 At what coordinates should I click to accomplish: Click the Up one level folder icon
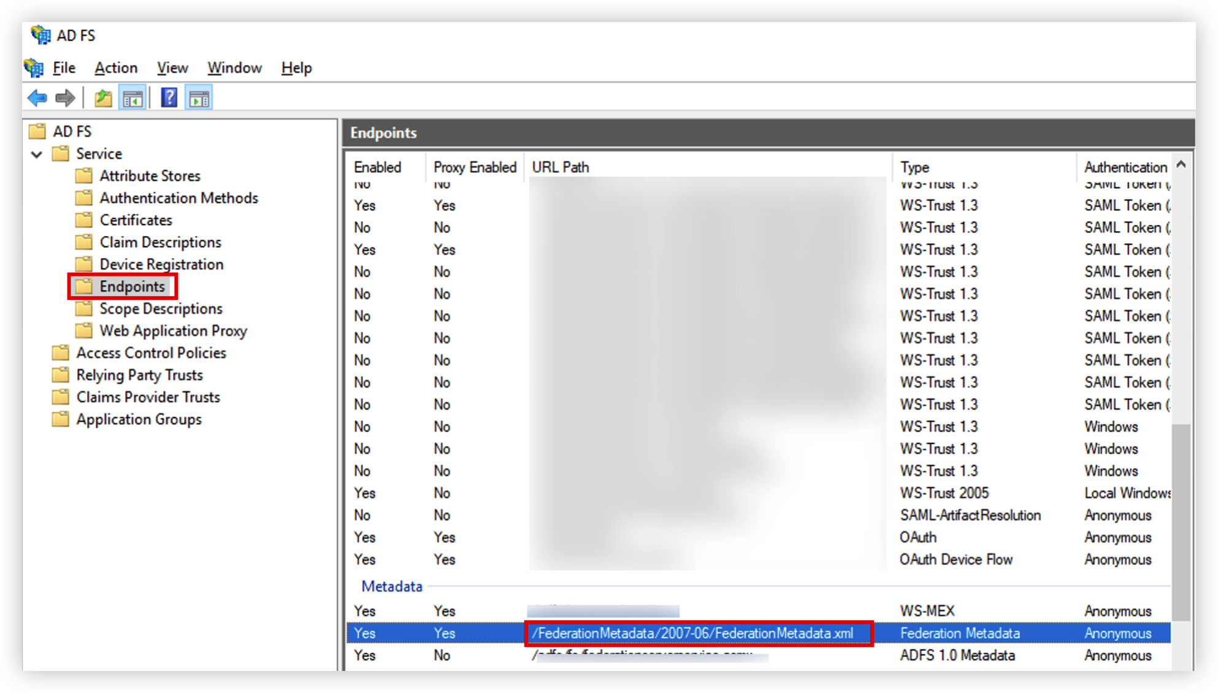coord(103,98)
